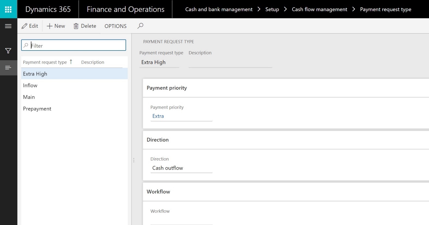Create a new record with New
429x225 pixels.
click(x=56, y=26)
